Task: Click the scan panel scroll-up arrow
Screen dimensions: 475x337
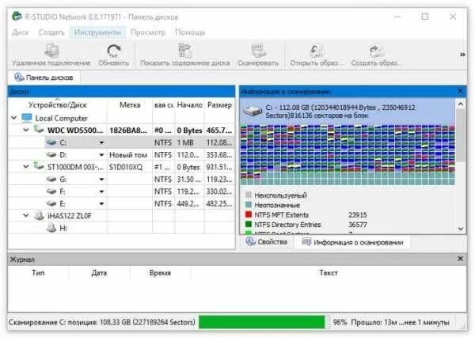Action: [x=461, y=104]
